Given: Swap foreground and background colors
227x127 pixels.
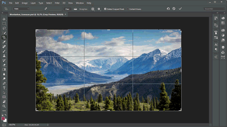Looking at the screenshot, I should click(6, 115).
